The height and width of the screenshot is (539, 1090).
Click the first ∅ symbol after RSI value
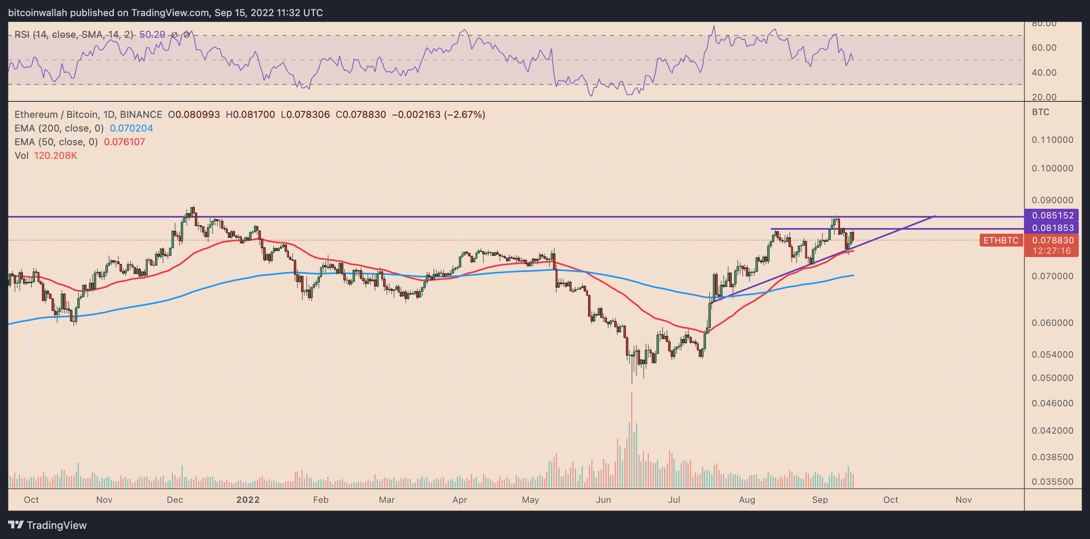174,35
